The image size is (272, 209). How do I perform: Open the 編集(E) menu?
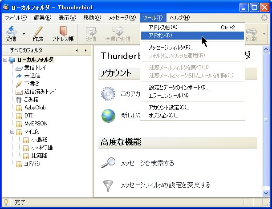point(42,18)
